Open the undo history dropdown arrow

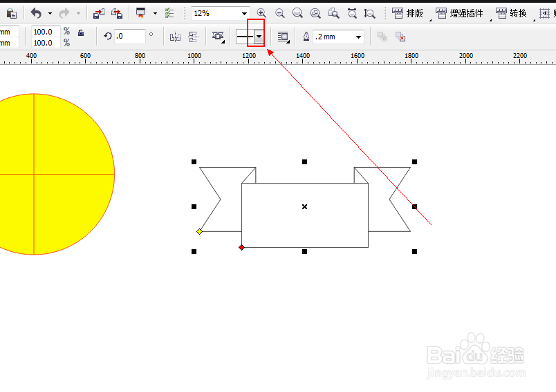point(50,14)
